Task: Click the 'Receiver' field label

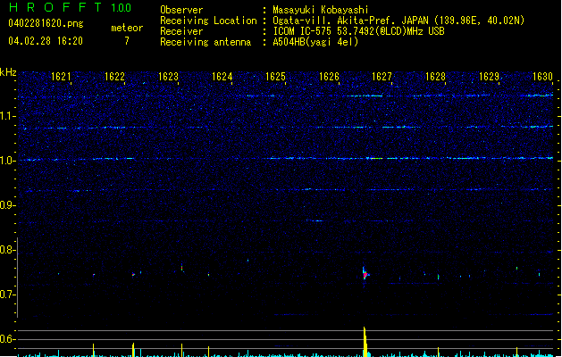Action: click(181, 31)
